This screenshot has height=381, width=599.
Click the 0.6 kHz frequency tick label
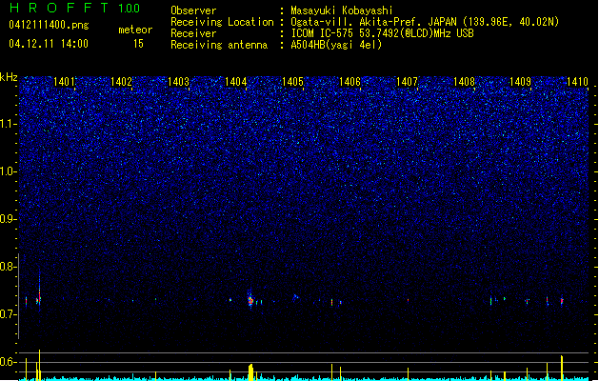click(x=8, y=362)
